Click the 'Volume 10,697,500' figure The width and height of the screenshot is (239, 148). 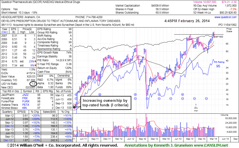(205, 2)
